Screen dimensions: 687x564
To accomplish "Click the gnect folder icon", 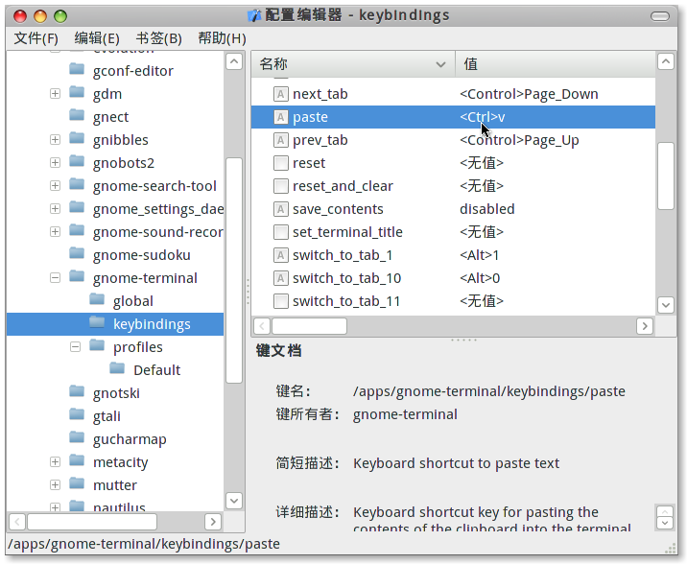I will click(77, 115).
